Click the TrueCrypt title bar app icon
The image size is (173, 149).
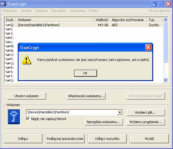pyautogui.click(x=3, y=4)
